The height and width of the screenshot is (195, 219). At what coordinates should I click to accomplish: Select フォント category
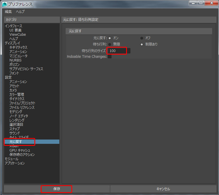pos(14,73)
